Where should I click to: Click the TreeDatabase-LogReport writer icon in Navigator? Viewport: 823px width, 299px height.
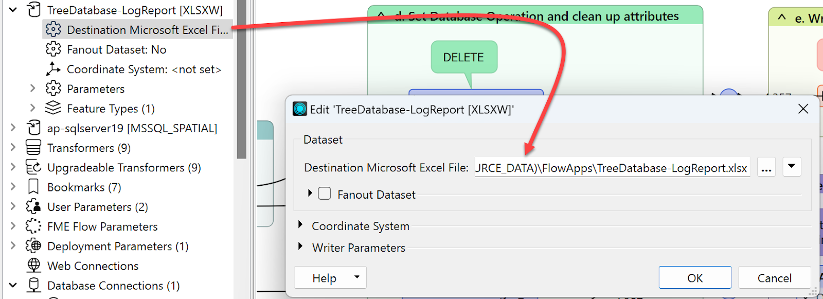point(33,10)
